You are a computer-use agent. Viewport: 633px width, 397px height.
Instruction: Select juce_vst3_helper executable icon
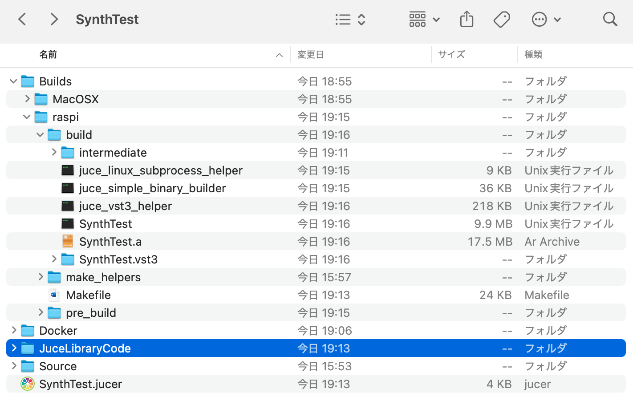coord(68,206)
